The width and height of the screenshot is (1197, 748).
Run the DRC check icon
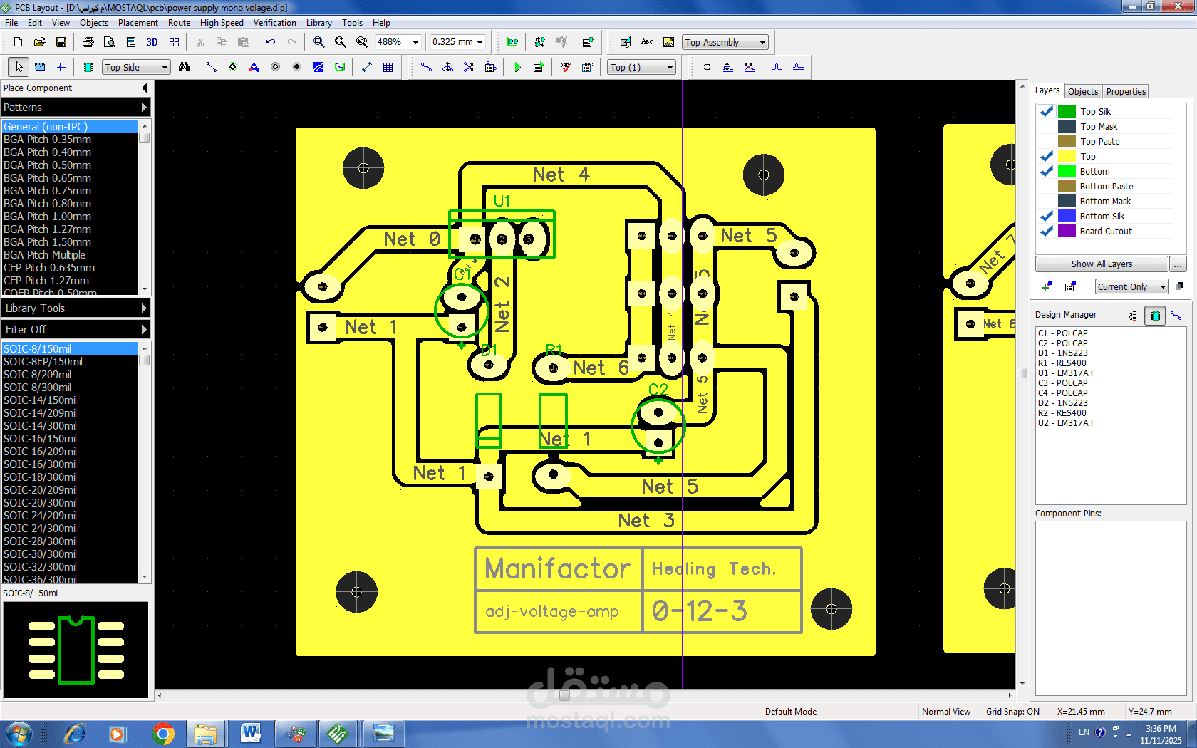566,67
